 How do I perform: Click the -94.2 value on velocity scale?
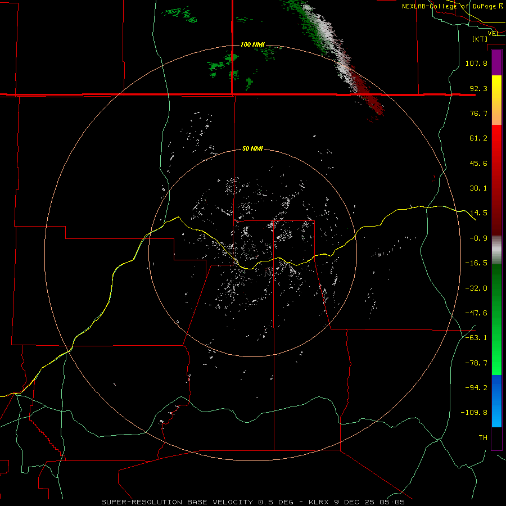coord(476,388)
